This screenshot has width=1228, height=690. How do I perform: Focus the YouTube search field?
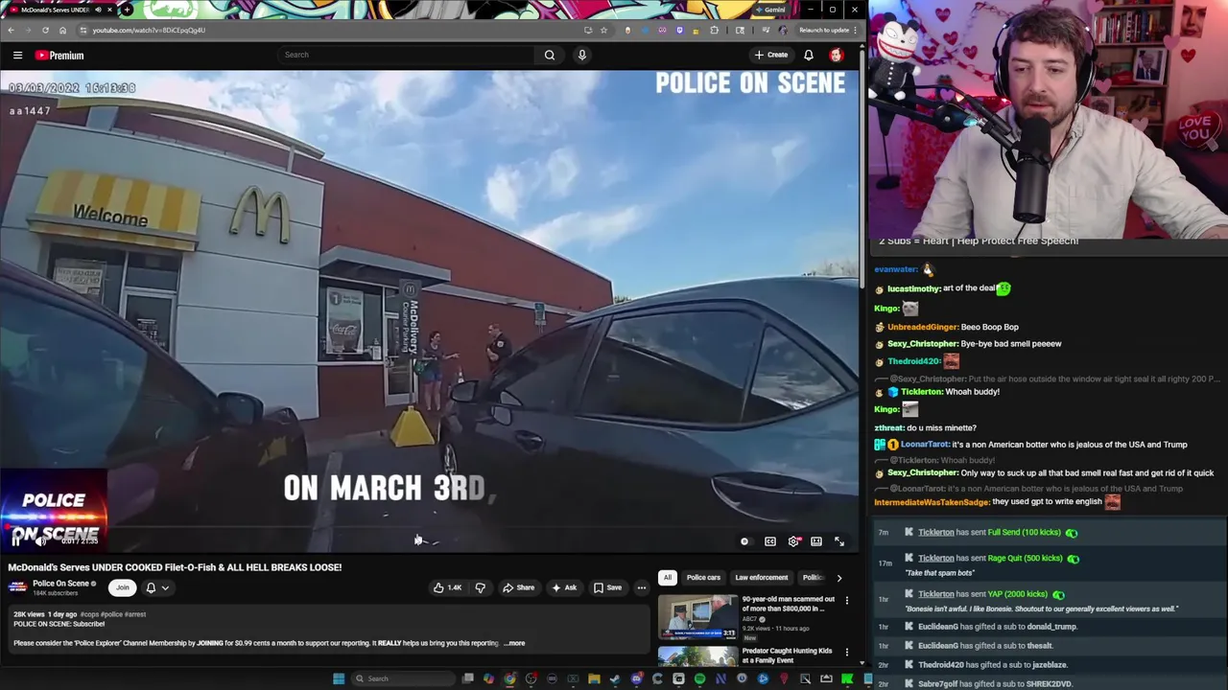click(408, 55)
